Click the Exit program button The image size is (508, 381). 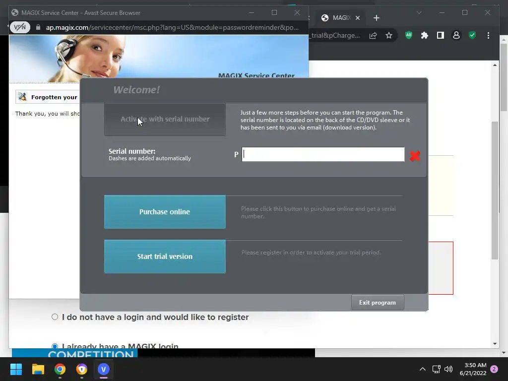(378, 302)
